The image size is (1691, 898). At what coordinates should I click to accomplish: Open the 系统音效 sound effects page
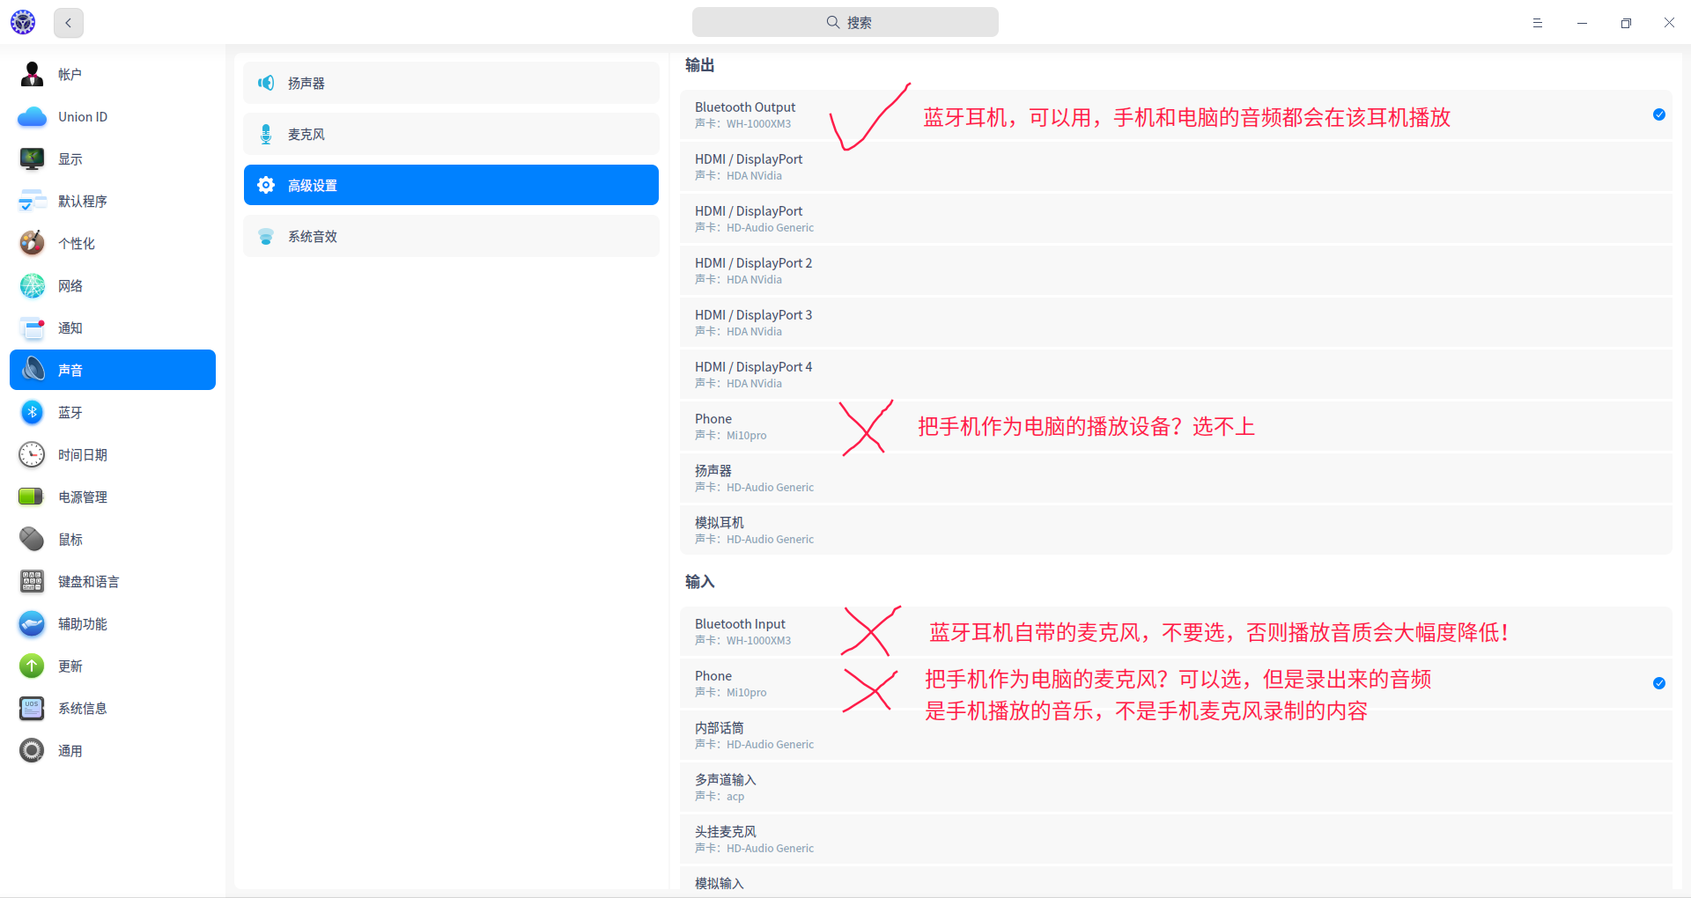[451, 236]
